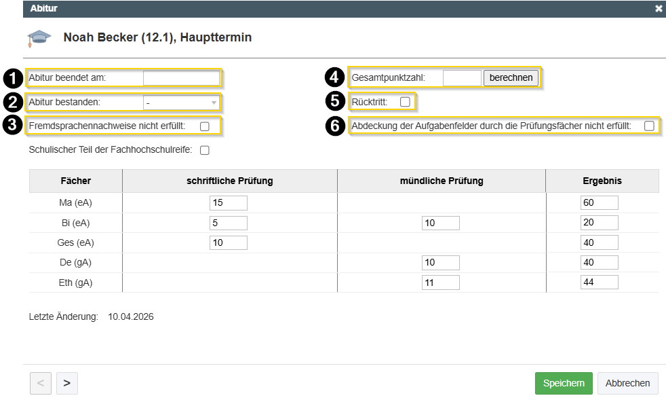Screen dimensions: 666x400
Task: Edit Ma (eA) schriftliche Prüfung score
Action: click(x=229, y=203)
